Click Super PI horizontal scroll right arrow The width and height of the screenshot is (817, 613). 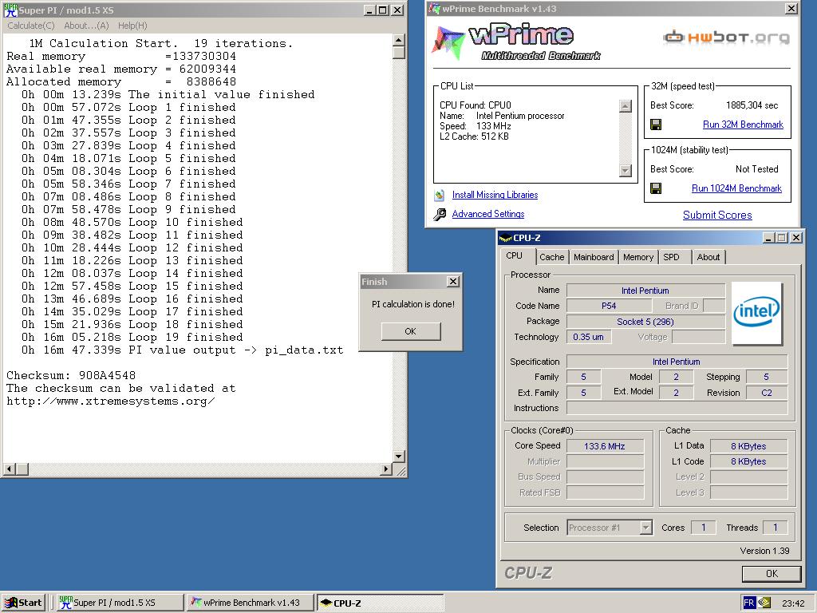pos(386,469)
